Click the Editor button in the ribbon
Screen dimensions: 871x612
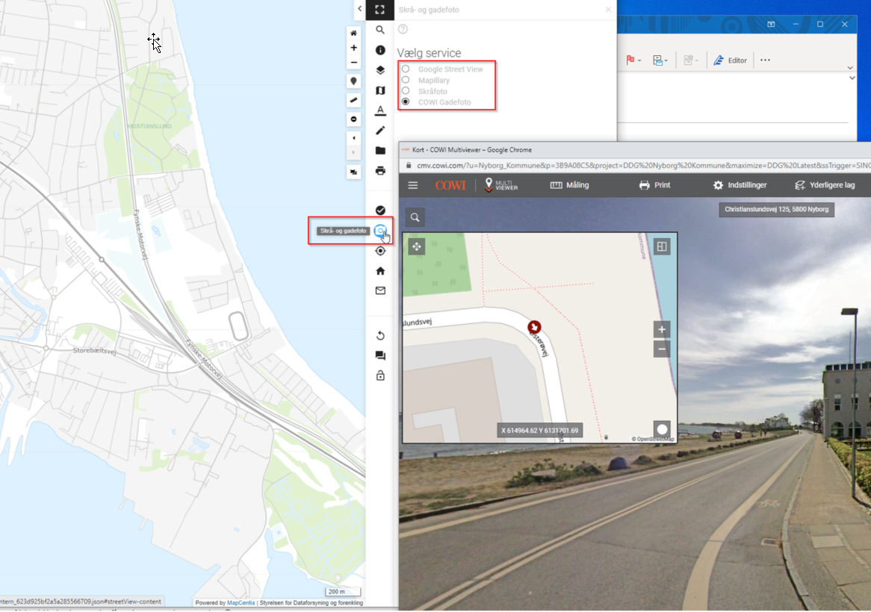click(730, 60)
